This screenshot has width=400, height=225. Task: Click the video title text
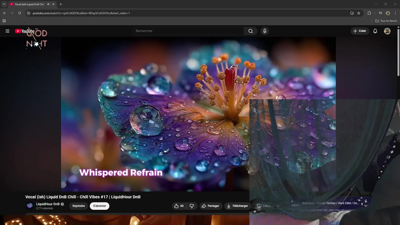click(x=83, y=197)
